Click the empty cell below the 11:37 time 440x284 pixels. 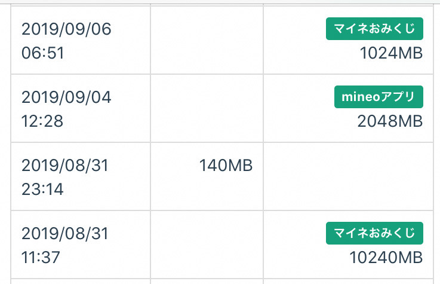pos(81,281)
